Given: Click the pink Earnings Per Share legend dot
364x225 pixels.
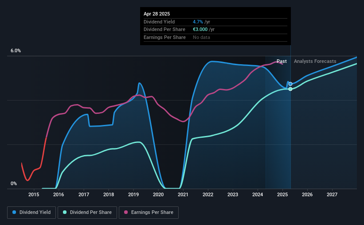Looking at the screenshot, I should [126, 212].
